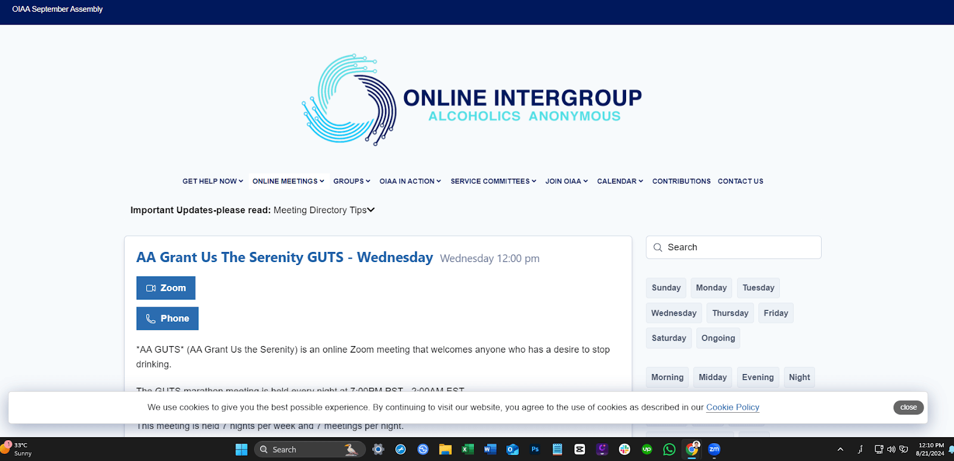
Task: Join meeting via Phone button
Action: pyautogui.click(x=168, y=319)
